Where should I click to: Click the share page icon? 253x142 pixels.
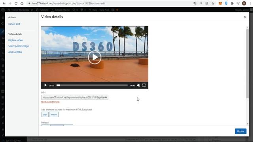tap(207, 3)
